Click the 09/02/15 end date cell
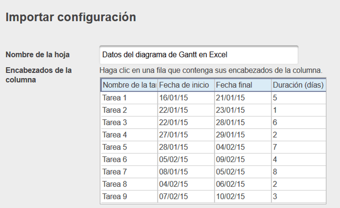The height and width of the screenshot is (208, 340). click(x=242, y=159)
